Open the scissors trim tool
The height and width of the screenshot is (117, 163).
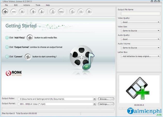[x=53, y=12]
